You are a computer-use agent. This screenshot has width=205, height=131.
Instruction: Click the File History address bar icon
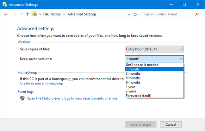35,14
